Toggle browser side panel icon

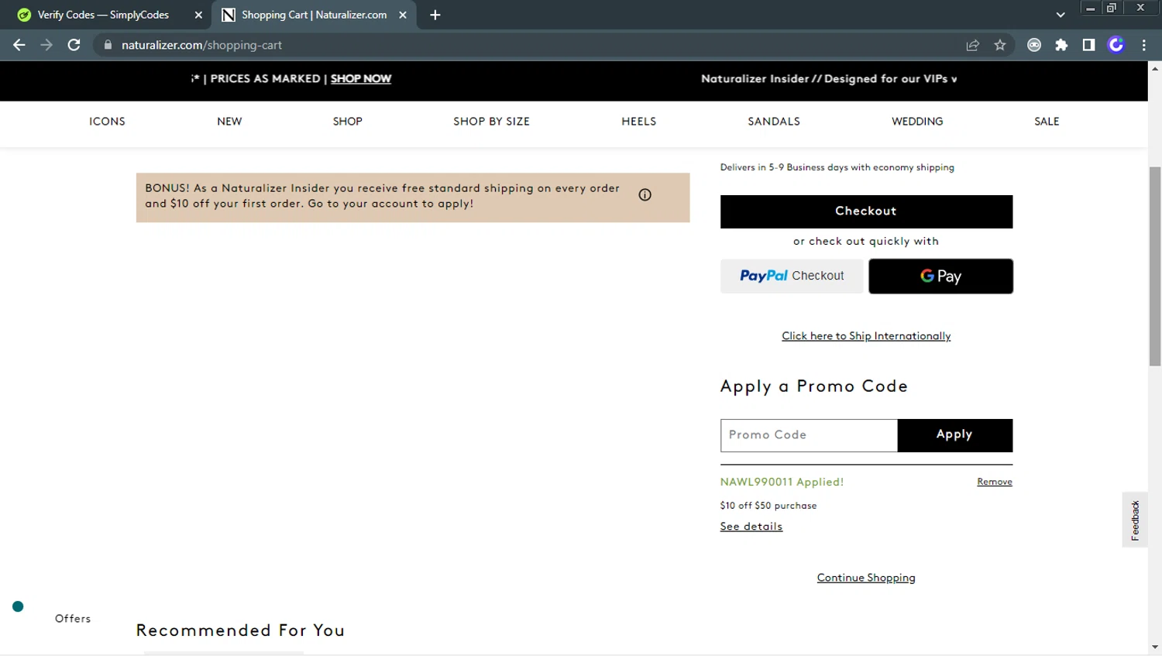coord(1088,45)
